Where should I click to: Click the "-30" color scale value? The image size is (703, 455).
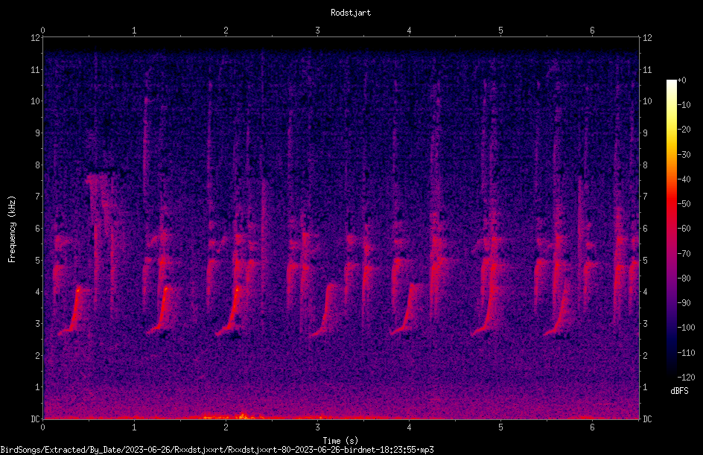pyautogui.click(x=684, y=155)
